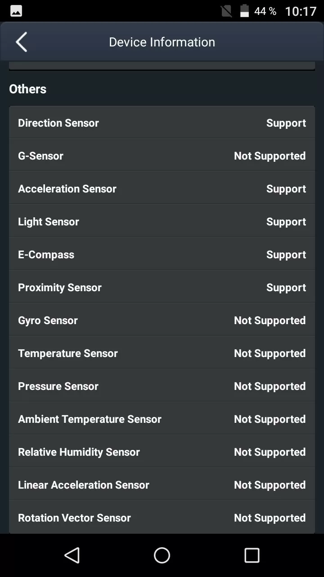Choose the E-Compass row
The image size is (324, 577).
pos(162,255)
